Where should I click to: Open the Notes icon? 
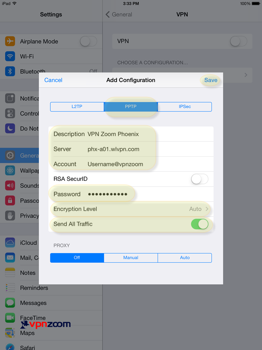pyautogui.click(x=10, y=272)
